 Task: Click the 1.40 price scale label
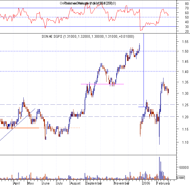click(x=185, y=72)
